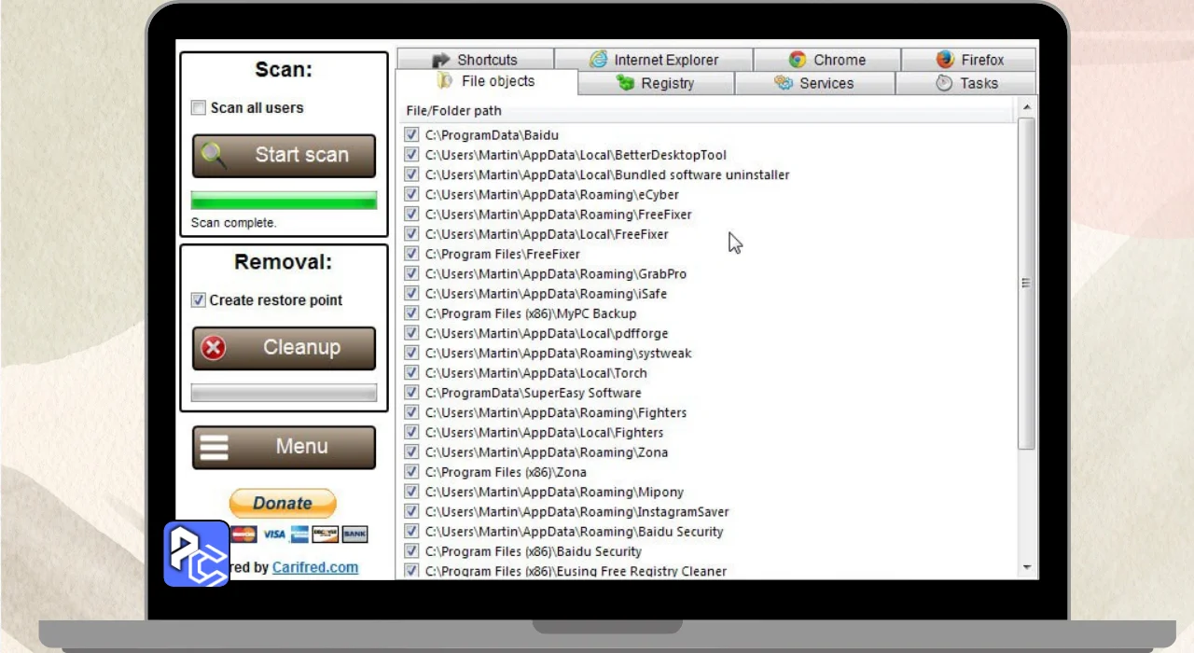Viewport: 1194px width, 653px height.
Task: Uncheck the C:\ProgramData\Baidu entry checkbox
Action: 411,135
